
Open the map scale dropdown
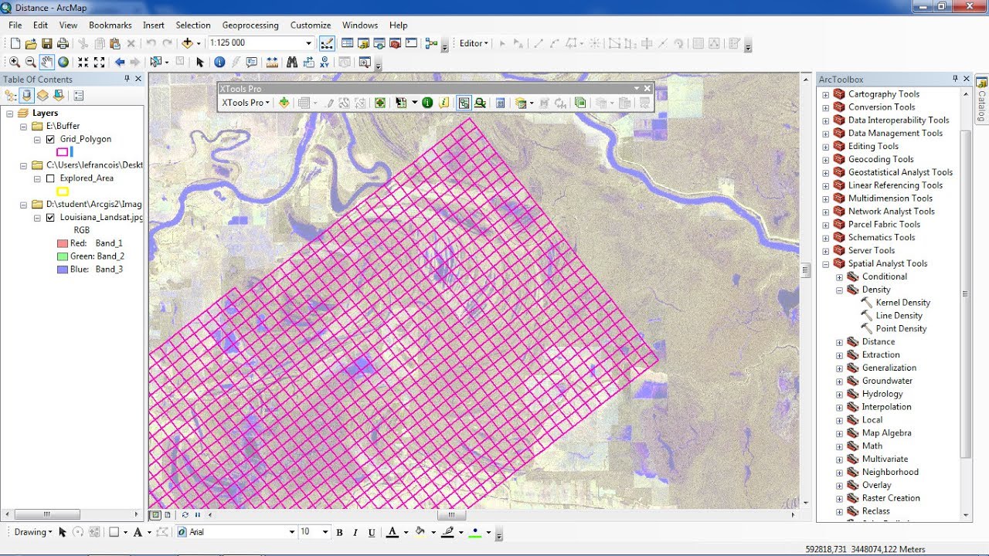tap(308, 43)
